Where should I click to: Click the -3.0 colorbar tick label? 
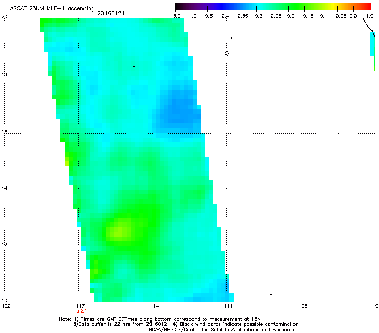175,16
